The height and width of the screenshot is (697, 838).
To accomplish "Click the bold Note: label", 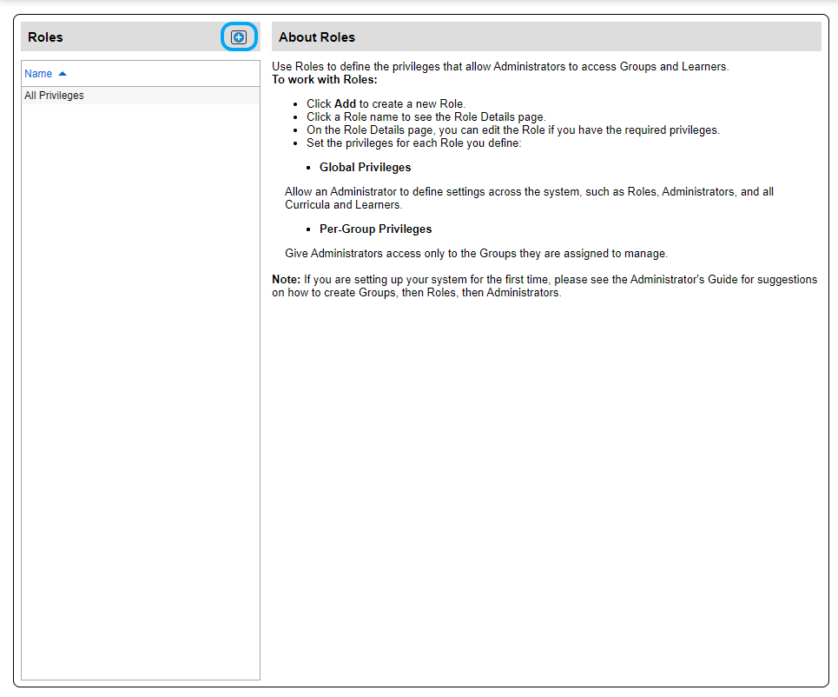I will pyautogui.click(x=286, y=280).
